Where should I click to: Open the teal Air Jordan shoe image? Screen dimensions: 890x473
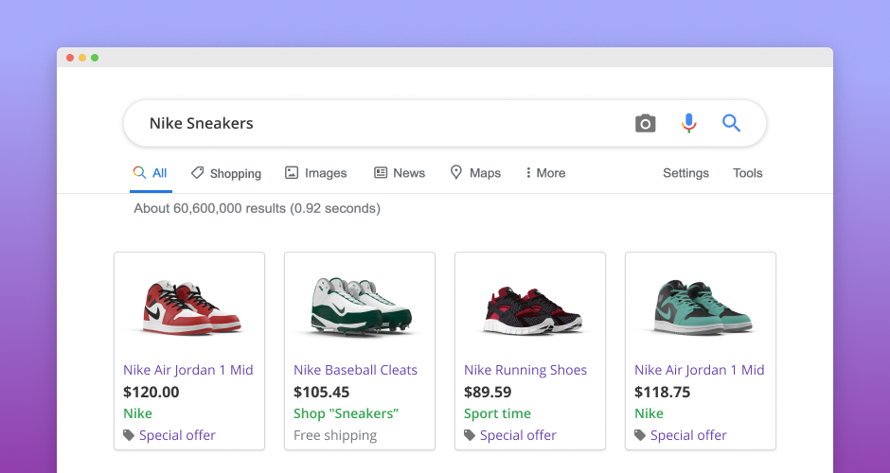point(703,307)
